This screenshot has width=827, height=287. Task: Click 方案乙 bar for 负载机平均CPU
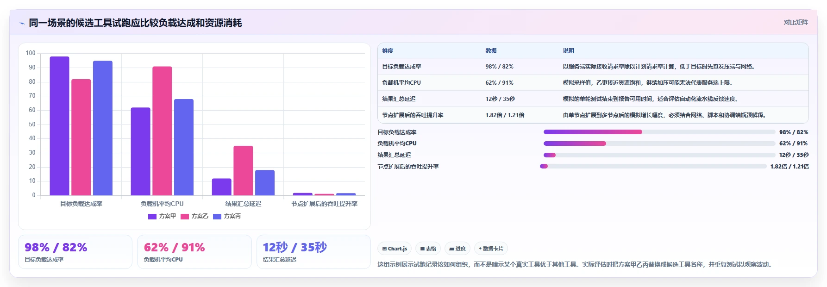(162, 131)
